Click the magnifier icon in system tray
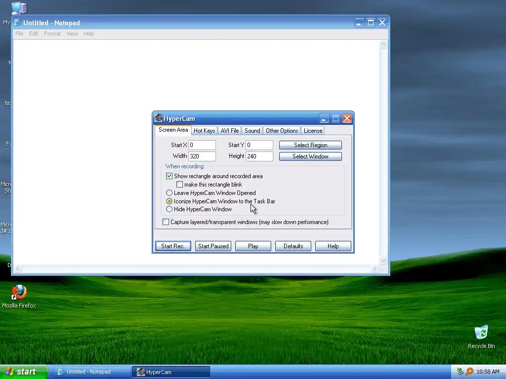The image size is (506, 379). tap(469, 372)
